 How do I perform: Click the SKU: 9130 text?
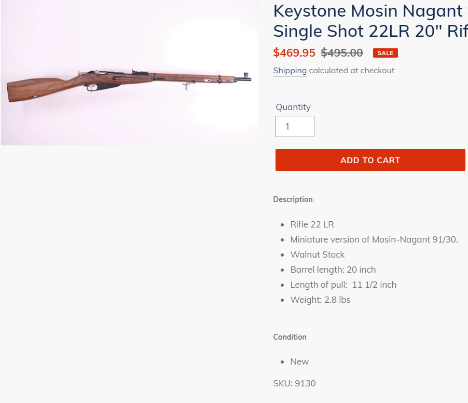coord(294,383)
